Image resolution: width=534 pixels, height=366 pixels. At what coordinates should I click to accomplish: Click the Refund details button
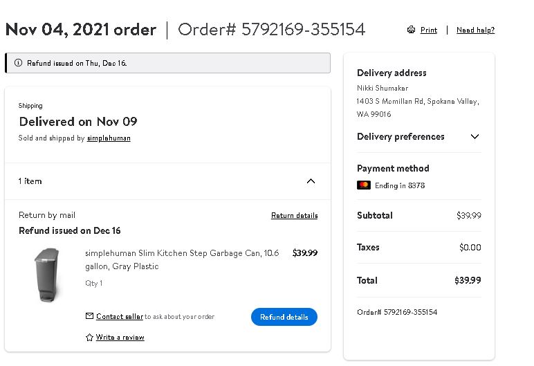coord(284,317)
